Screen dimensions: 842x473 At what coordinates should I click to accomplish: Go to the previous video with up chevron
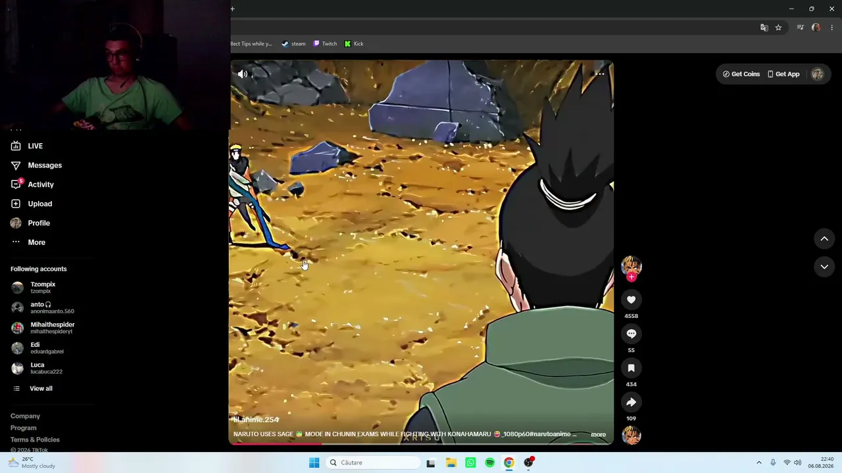pyautogui.click(x=824, y=238)
